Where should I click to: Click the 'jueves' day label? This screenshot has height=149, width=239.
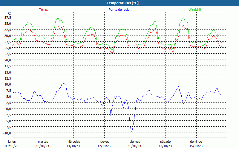pyautogui.click(x=104, y=142)
